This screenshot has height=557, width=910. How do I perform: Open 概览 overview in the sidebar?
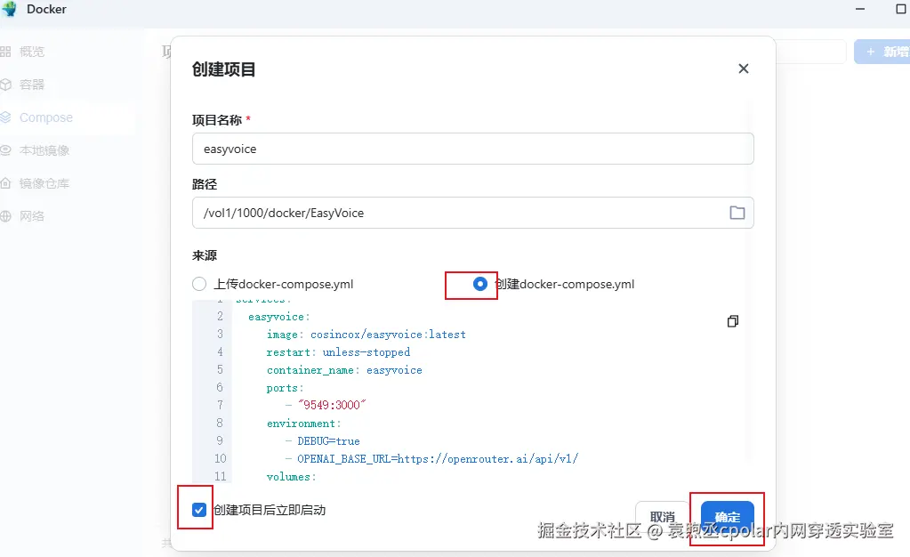click(31, 52)
